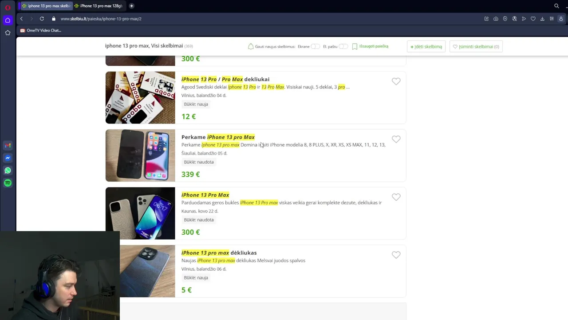The image size is (568, 320).
Task: Click the Įdėti skelbimą button
Action: click(x=426, y=46)
